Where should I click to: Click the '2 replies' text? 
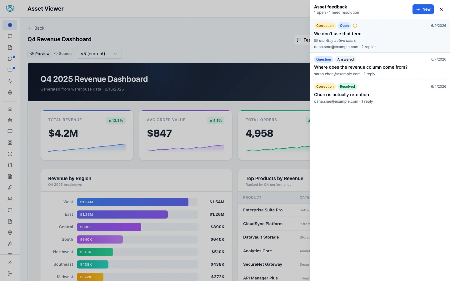(x=369, y=47)
